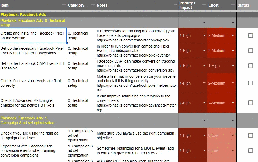Open the 1-High Effort dropdown for CAPI Events row
This screenshot has height=162, width=258.
pyautogui.click(x=233, y=66)
